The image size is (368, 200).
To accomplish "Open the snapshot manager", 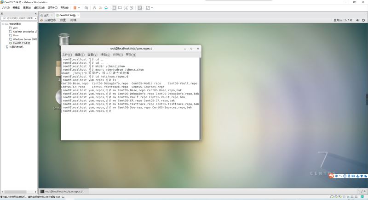I will [x=106, y=8].
